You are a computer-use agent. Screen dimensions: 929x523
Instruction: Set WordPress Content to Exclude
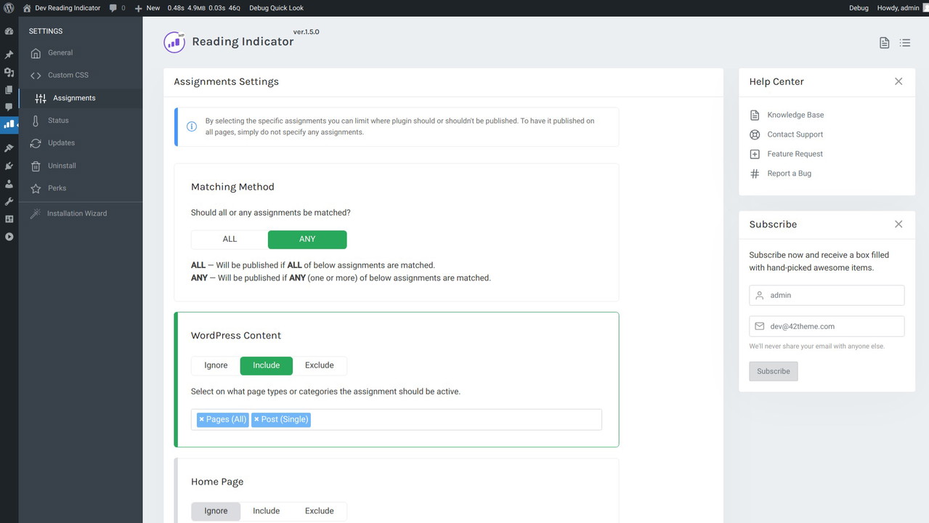coord(319,365)
